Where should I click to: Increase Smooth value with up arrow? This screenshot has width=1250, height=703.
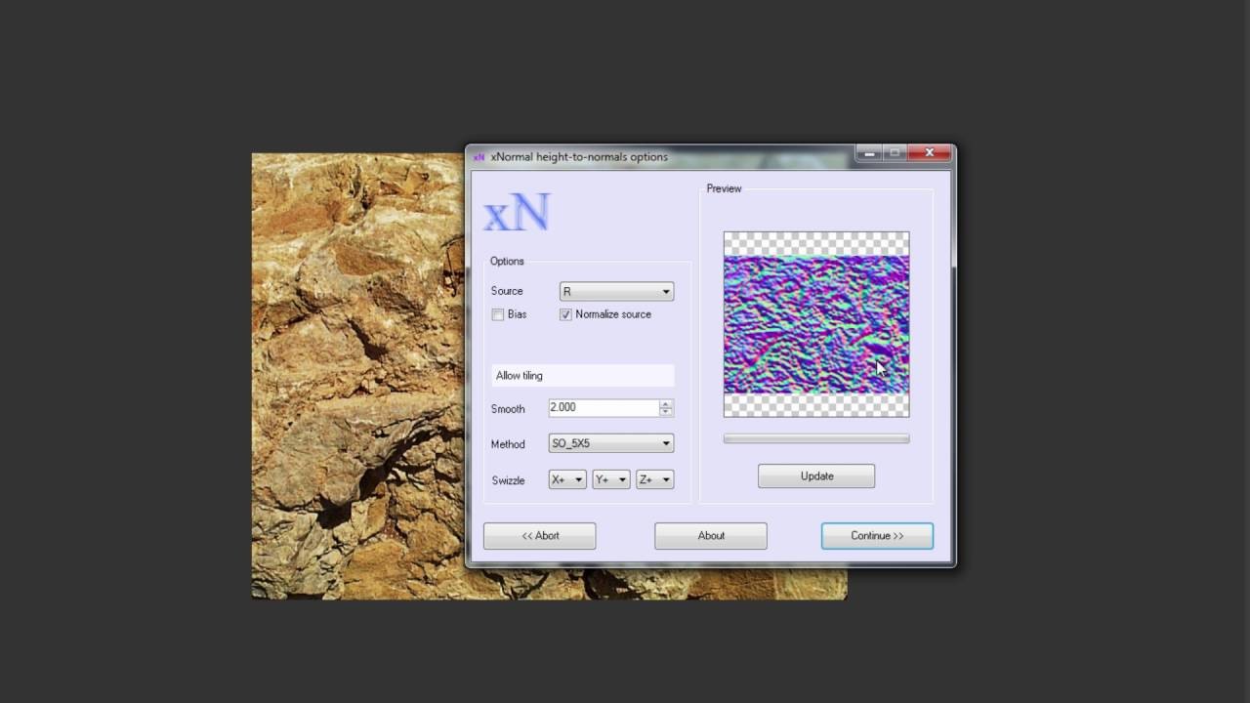666,404
